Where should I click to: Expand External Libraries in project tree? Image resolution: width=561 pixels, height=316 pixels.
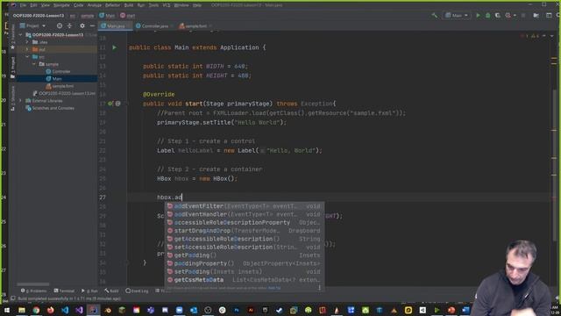pos(21,101)
